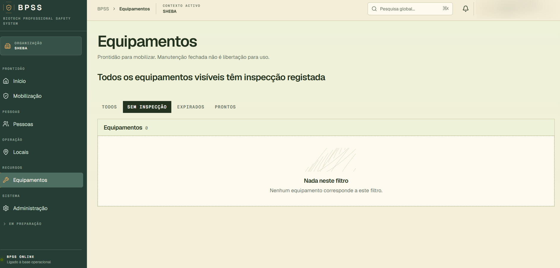Focus the Pesquisa global search field

[410, 9]
